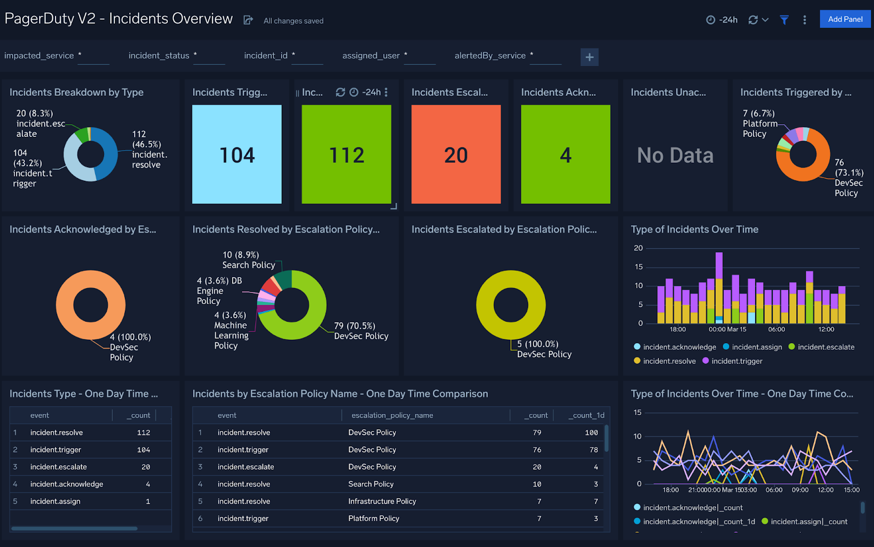The image size is (874, 547).
Task: Click the drag handle left of Inc... panel
Action: tap(298, 93)
